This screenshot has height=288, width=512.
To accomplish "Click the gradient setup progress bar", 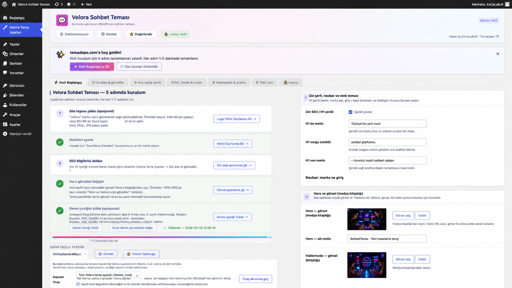I will (x=162, y=237).
